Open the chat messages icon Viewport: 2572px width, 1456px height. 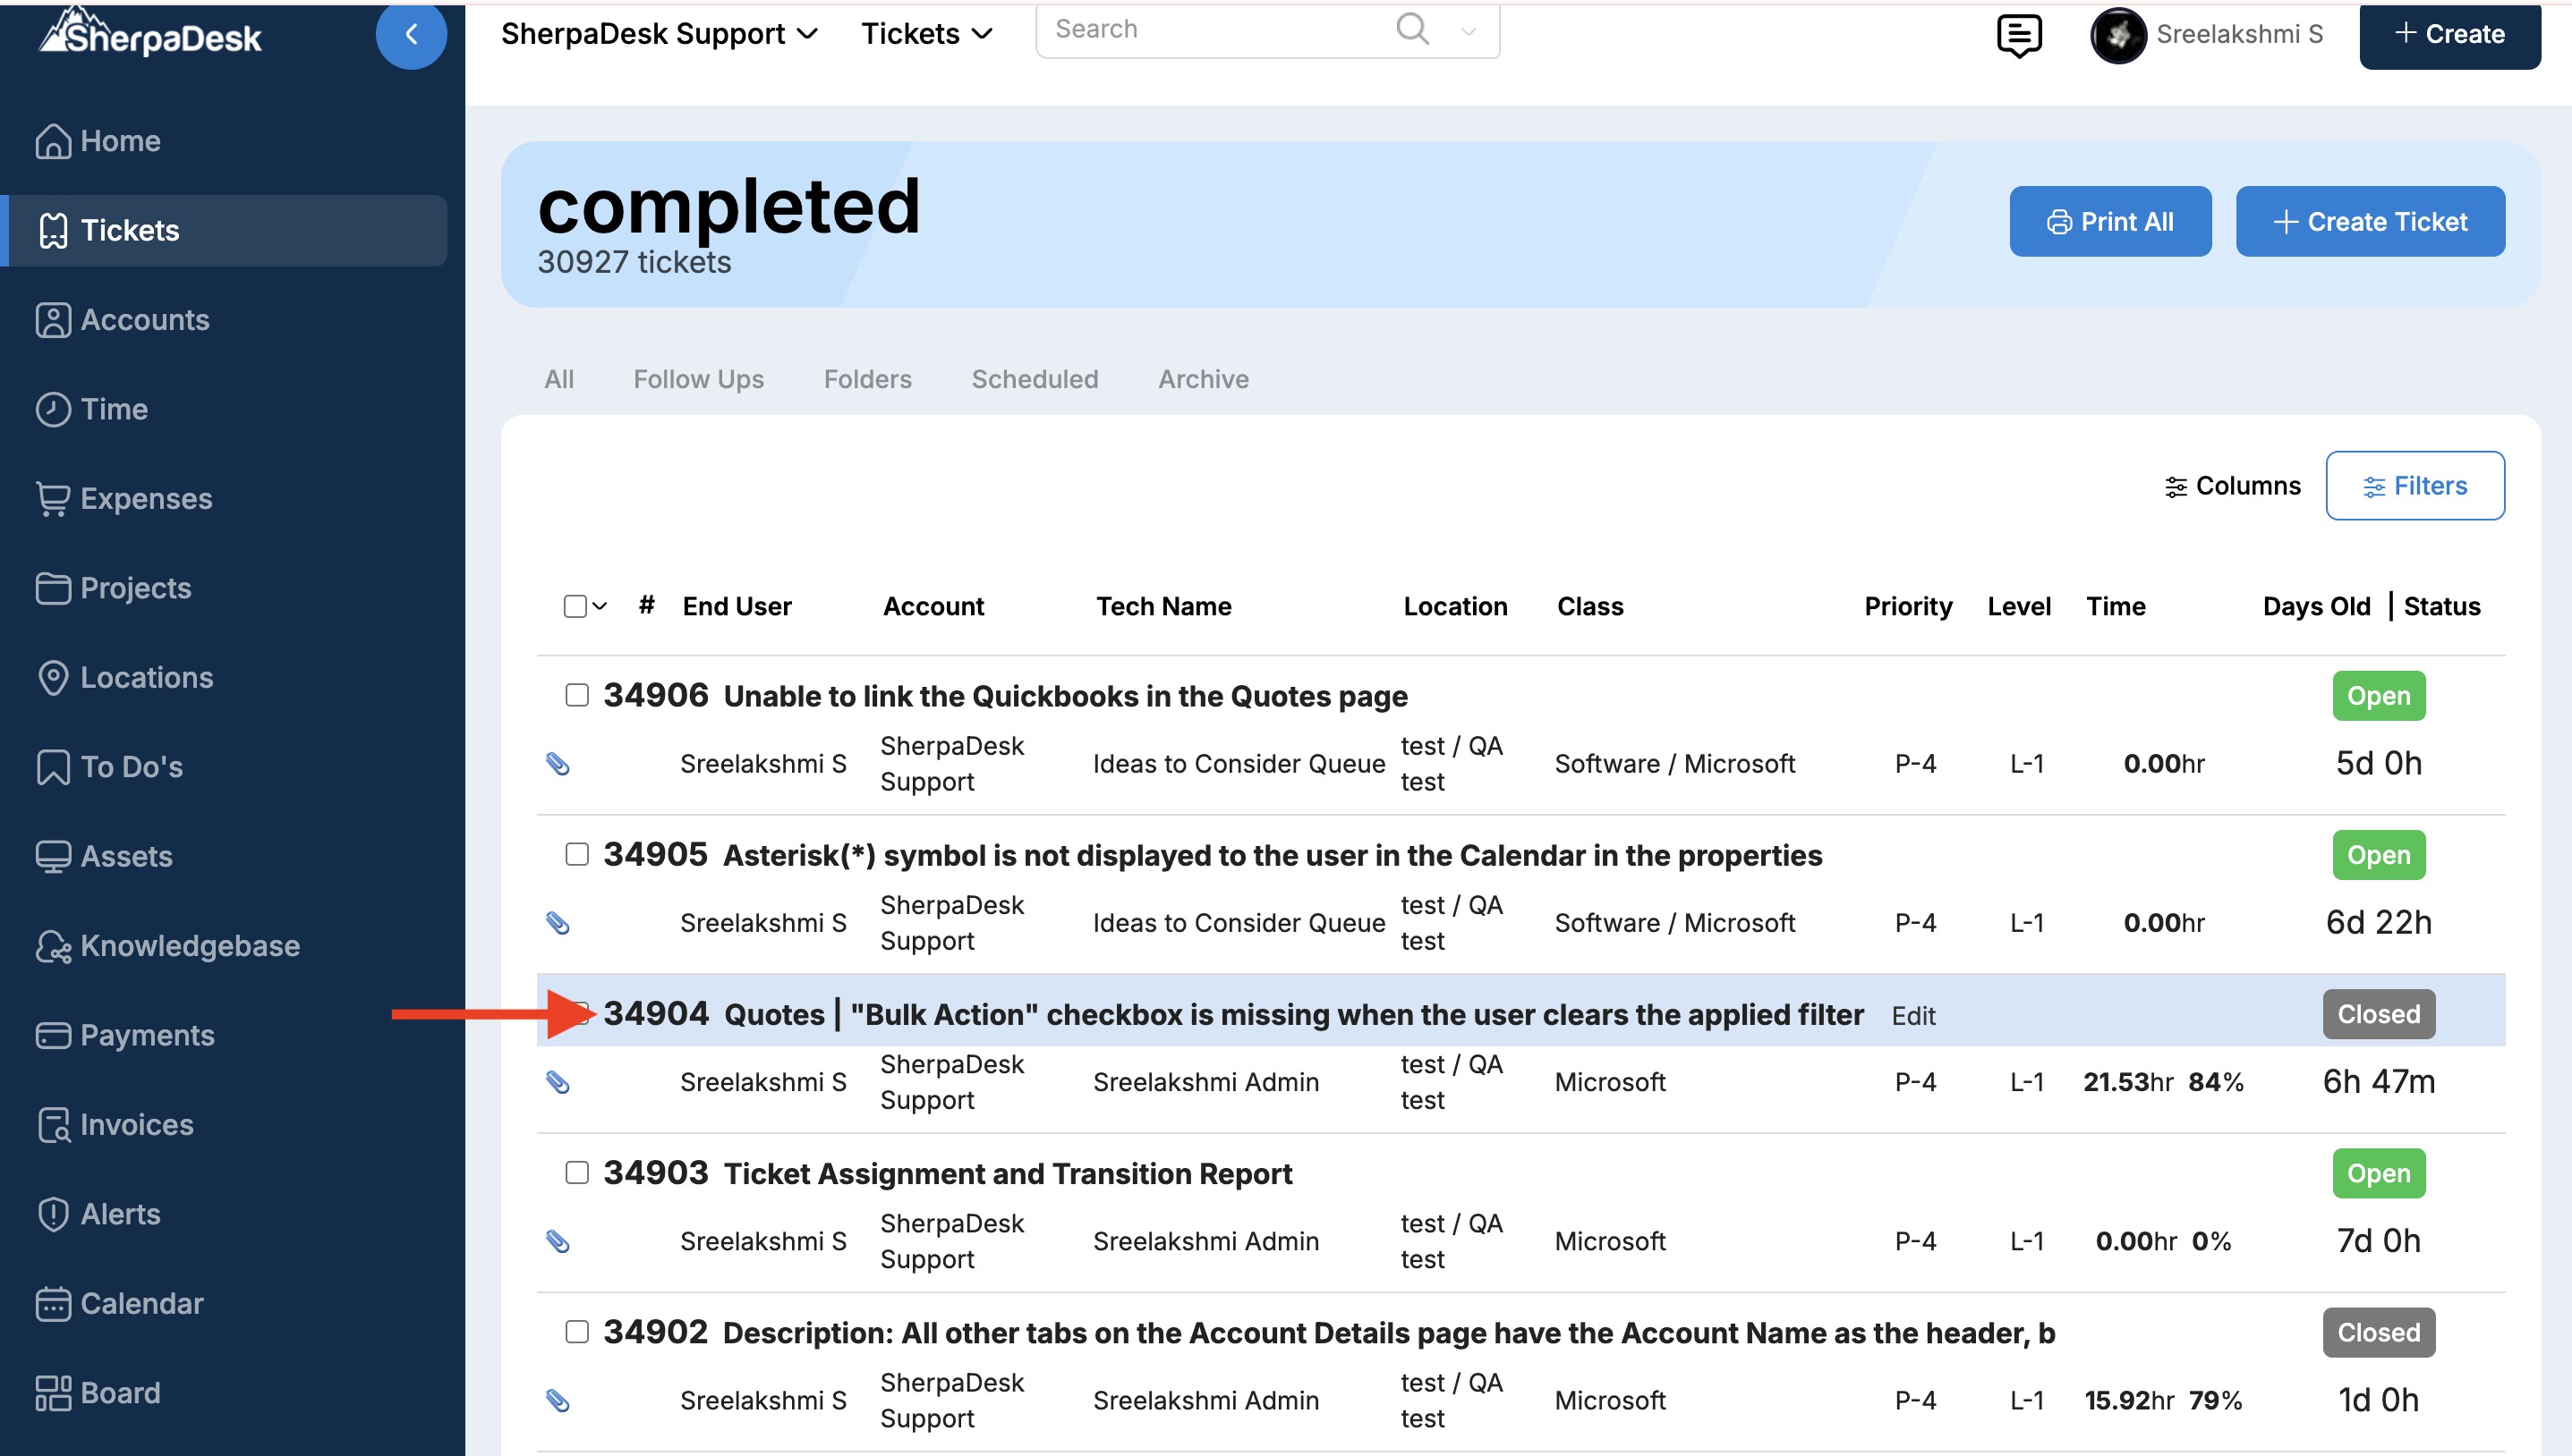tap(2018, 35)
